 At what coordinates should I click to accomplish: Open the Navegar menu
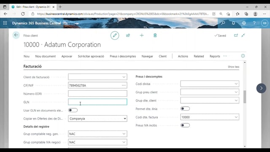pos(147,56)
